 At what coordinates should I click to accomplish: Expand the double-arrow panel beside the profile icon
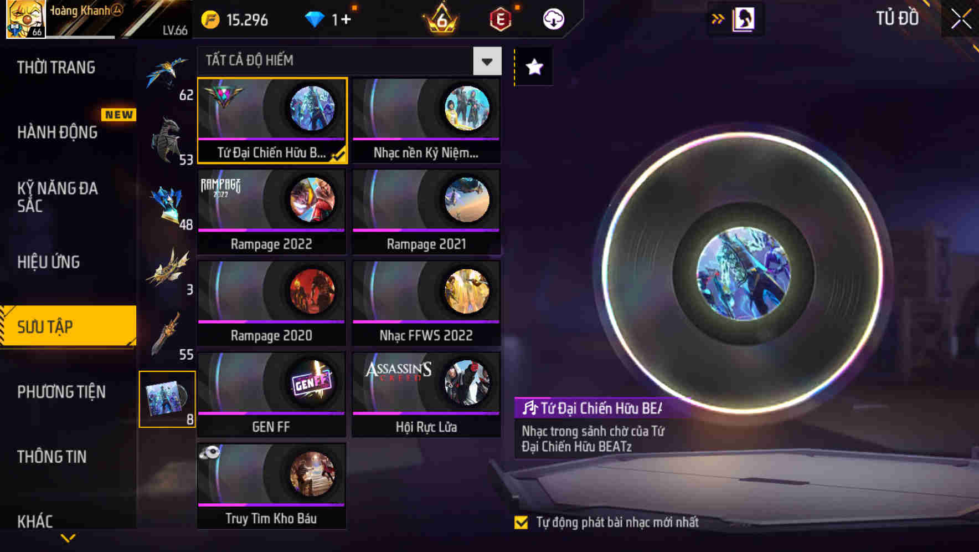coord(718,19)
